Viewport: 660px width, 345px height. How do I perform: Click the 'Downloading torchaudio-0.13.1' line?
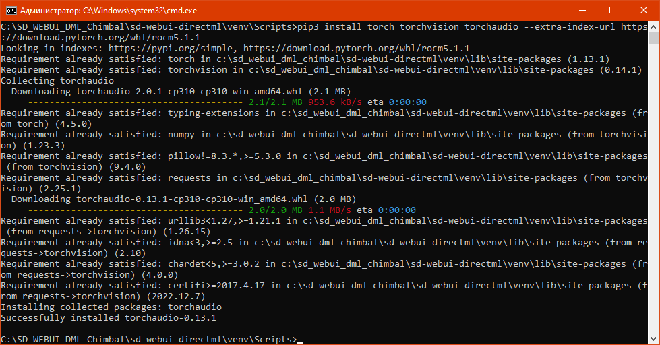tap(183, 199)
